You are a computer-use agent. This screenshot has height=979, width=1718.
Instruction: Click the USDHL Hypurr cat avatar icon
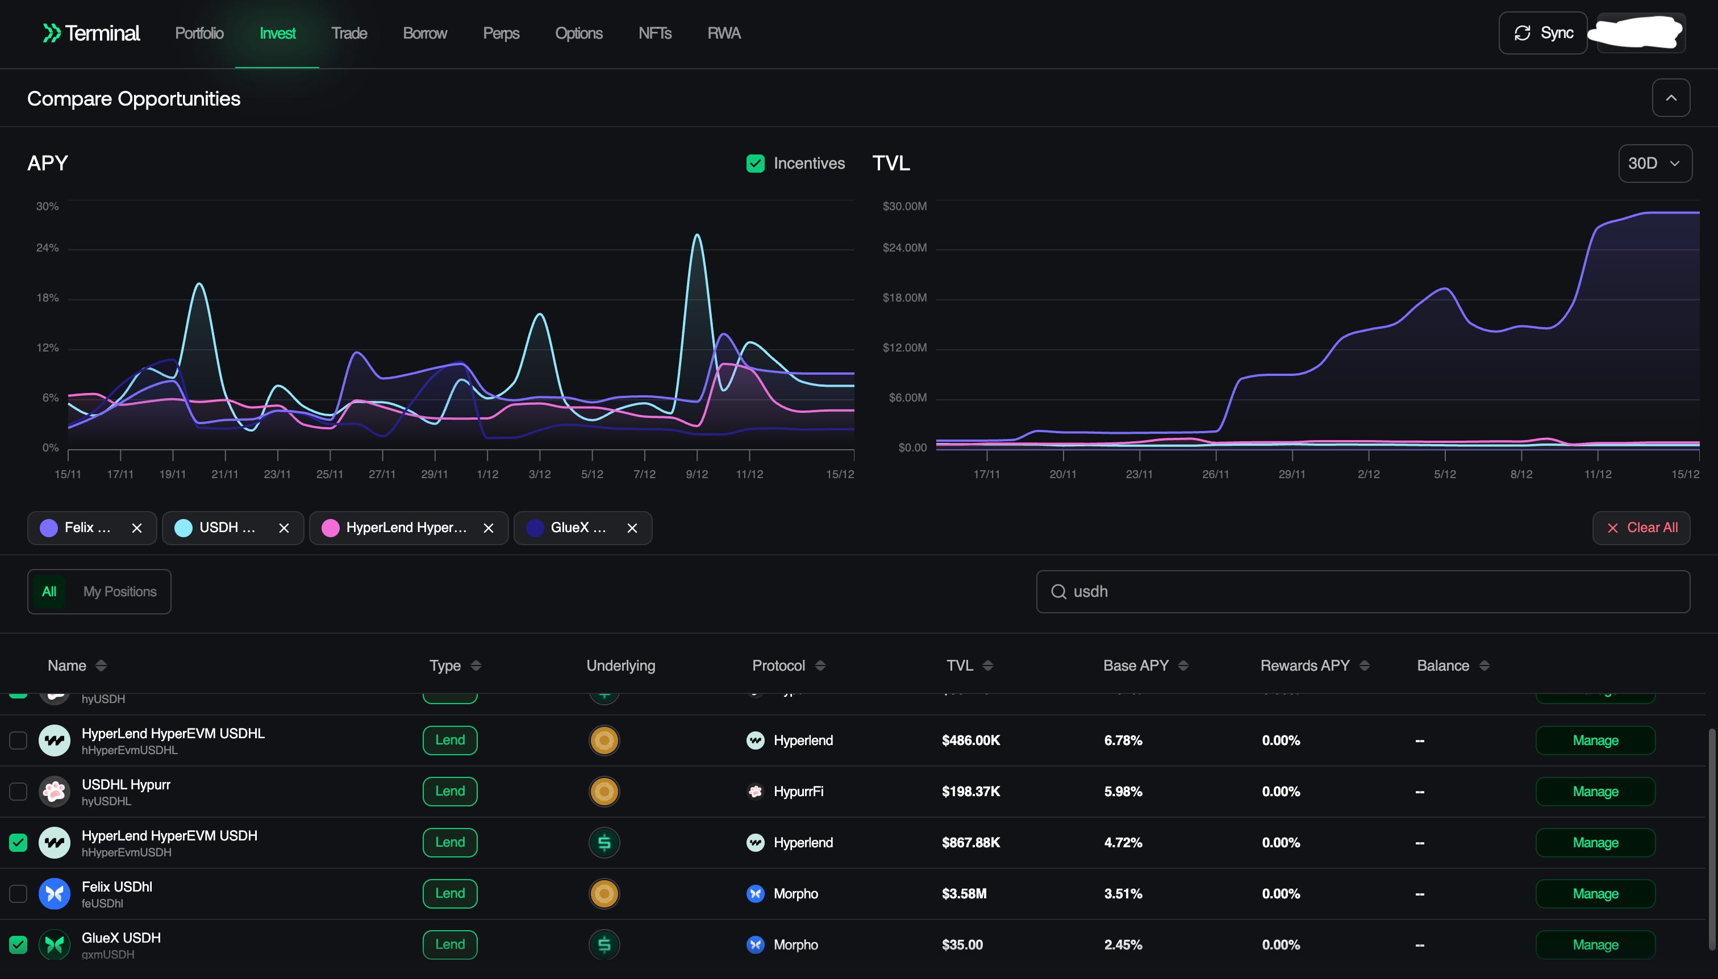55,792
